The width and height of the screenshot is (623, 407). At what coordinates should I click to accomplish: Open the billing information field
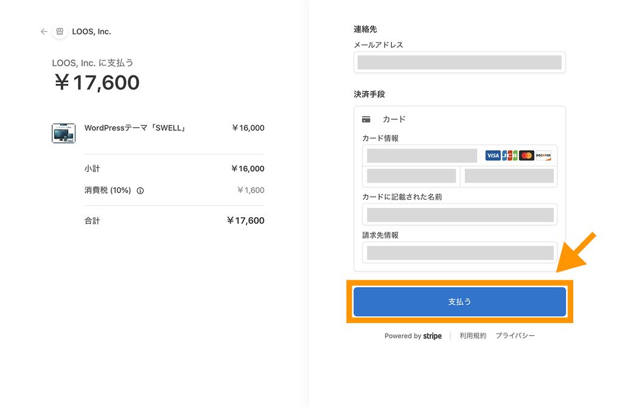(460, 253)
